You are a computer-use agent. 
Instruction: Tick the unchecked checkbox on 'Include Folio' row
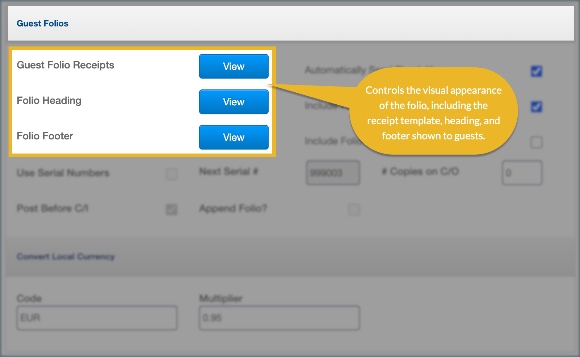tap(536, 142)
